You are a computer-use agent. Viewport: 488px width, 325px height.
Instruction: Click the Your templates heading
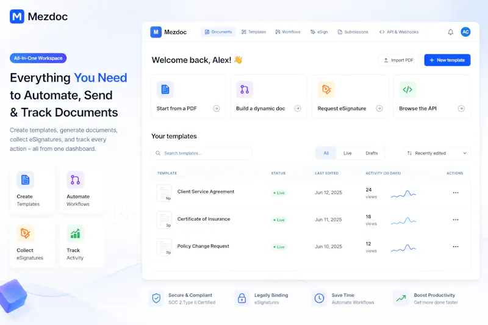click(174, 136)
